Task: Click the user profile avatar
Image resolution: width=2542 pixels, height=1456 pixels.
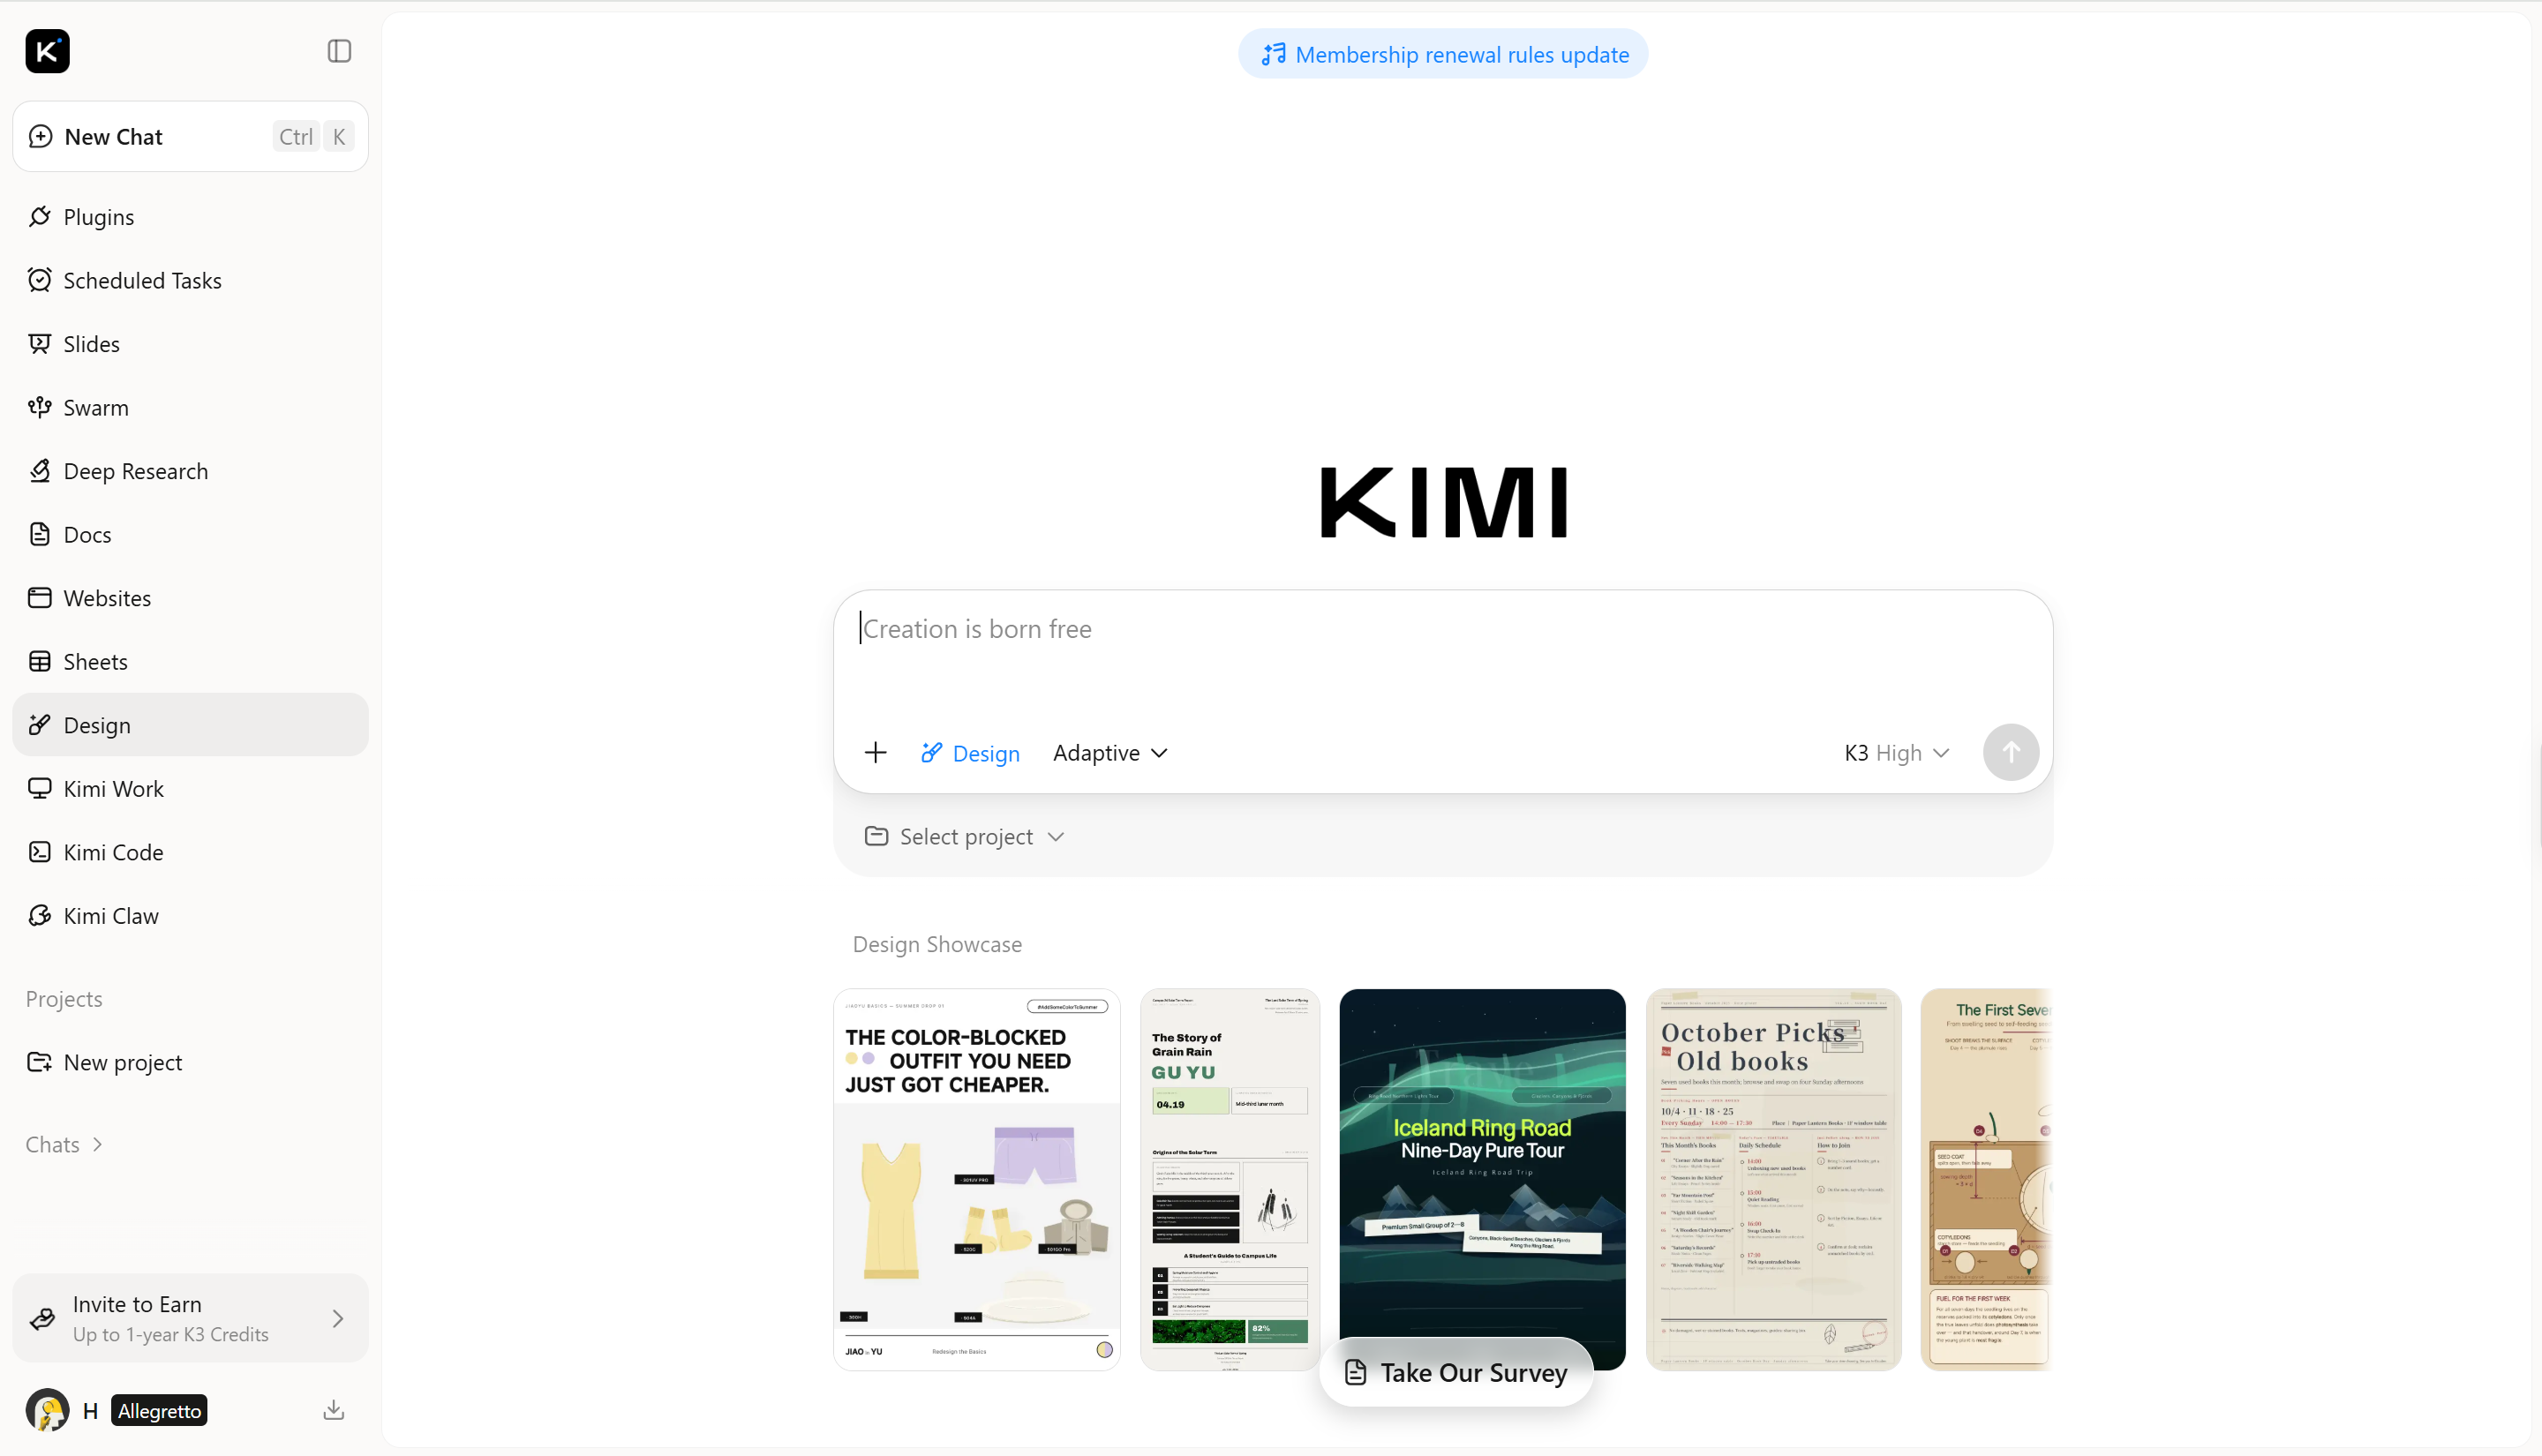Action: 47,1410
